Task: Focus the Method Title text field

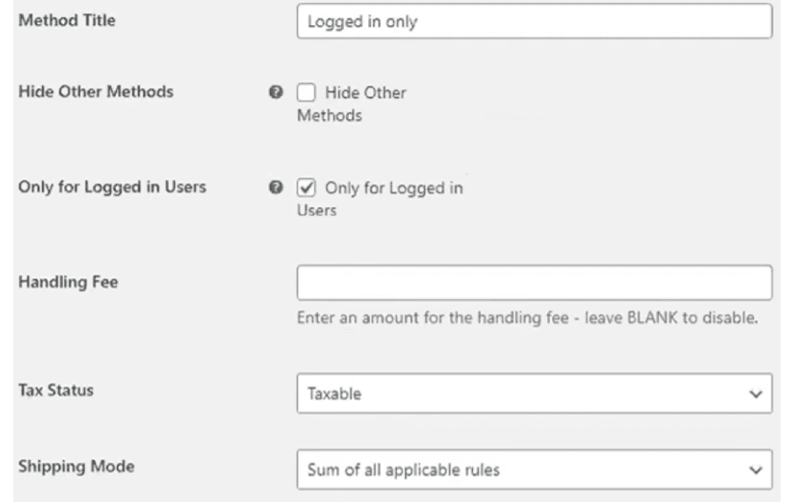Action: [x=535, y=21]
